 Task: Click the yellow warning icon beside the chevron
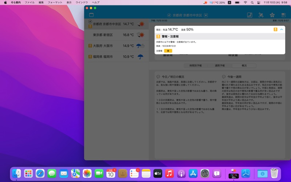pyautogui.click(x=275, y=29)
